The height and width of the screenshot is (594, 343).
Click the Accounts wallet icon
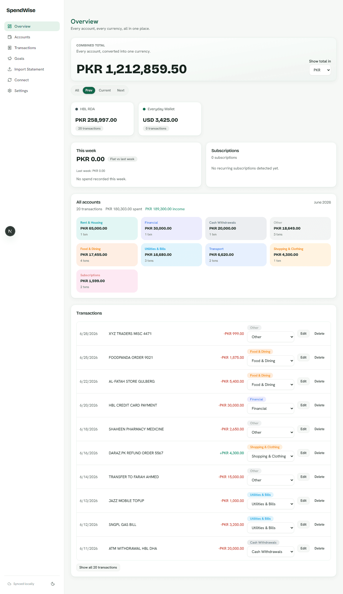pyautogui.click(x=10, y=37)
